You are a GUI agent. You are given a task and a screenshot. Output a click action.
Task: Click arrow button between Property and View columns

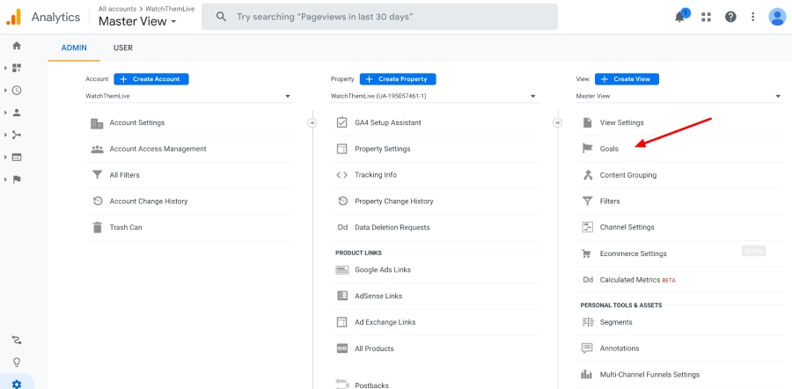(x=558, y=122)
